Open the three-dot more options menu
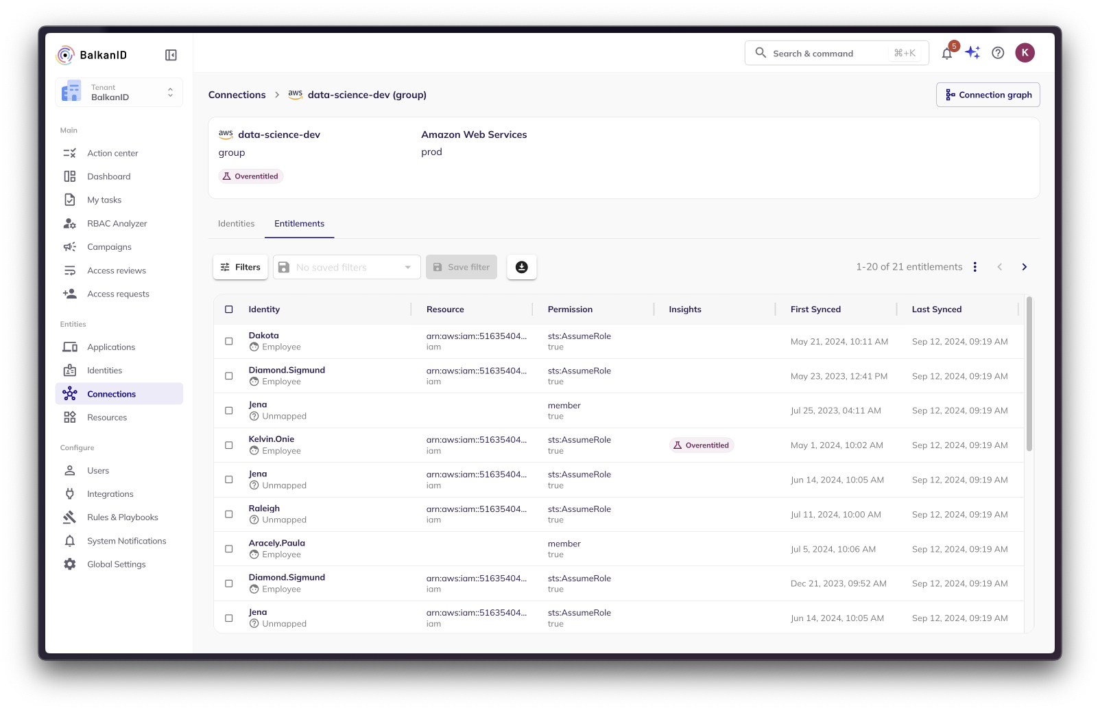The image size is (1100, 711). (975, 267)
